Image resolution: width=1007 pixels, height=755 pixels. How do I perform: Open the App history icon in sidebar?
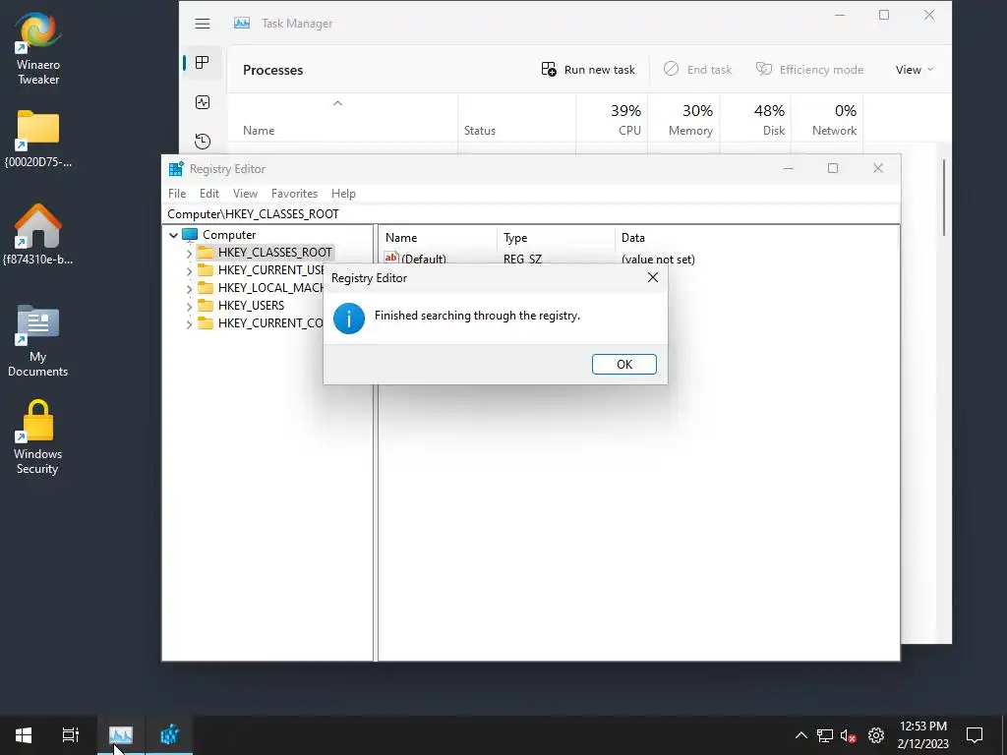coord(203,141)
